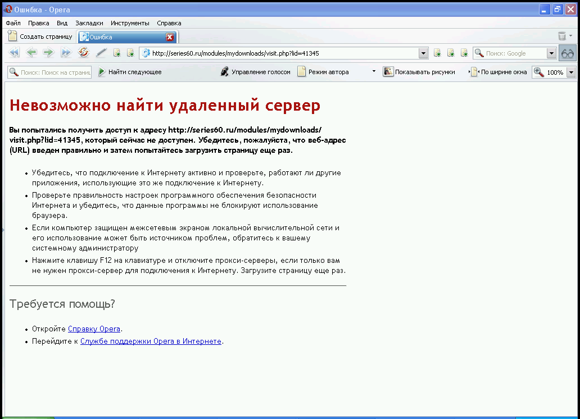Click the bullet starting Убедитесь, что подключение
The height and width of the screenshot is (419, 580).
(187, 177)
